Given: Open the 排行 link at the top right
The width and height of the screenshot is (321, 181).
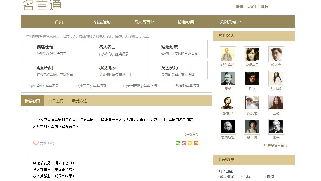Looking at the screenshot, I should [264, 7].
